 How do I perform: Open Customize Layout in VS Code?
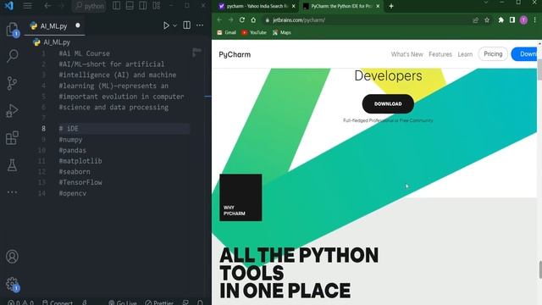tap(156, 6)
